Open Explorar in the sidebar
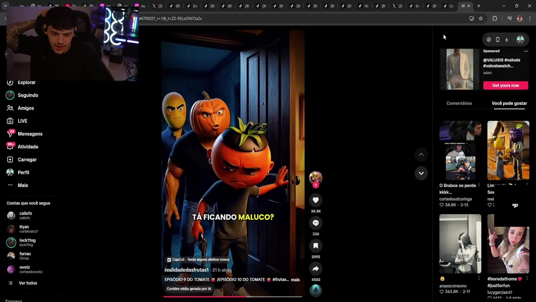Image resolution: width=536 pixels, height=302 pixels. click(22, 83)
